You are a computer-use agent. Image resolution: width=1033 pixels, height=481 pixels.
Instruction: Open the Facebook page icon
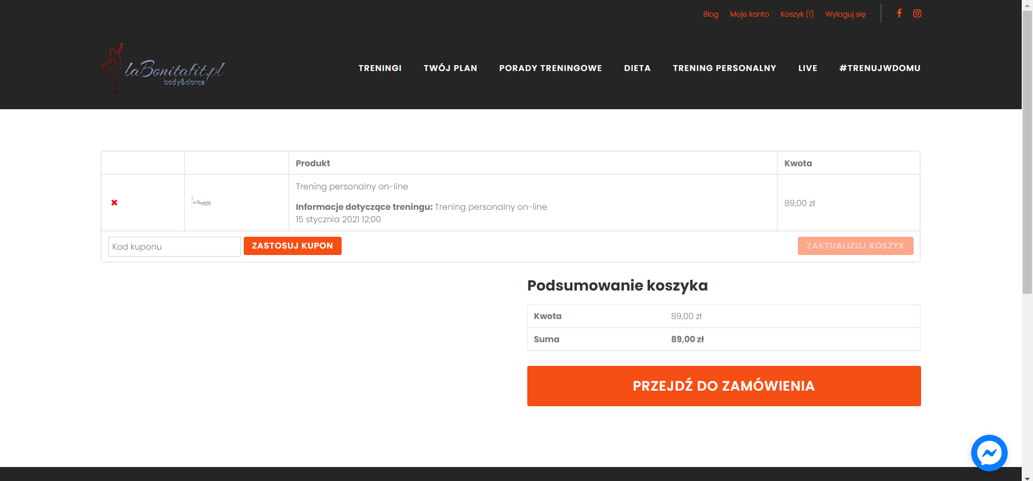pyautogui.click(x=899, y=13)
